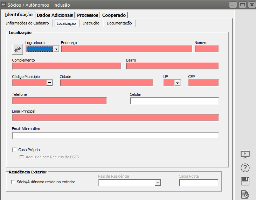This screenshot has height=200, width=256.
Task: Show the Informações do Cadastro sub-tab
Action: 27,23
